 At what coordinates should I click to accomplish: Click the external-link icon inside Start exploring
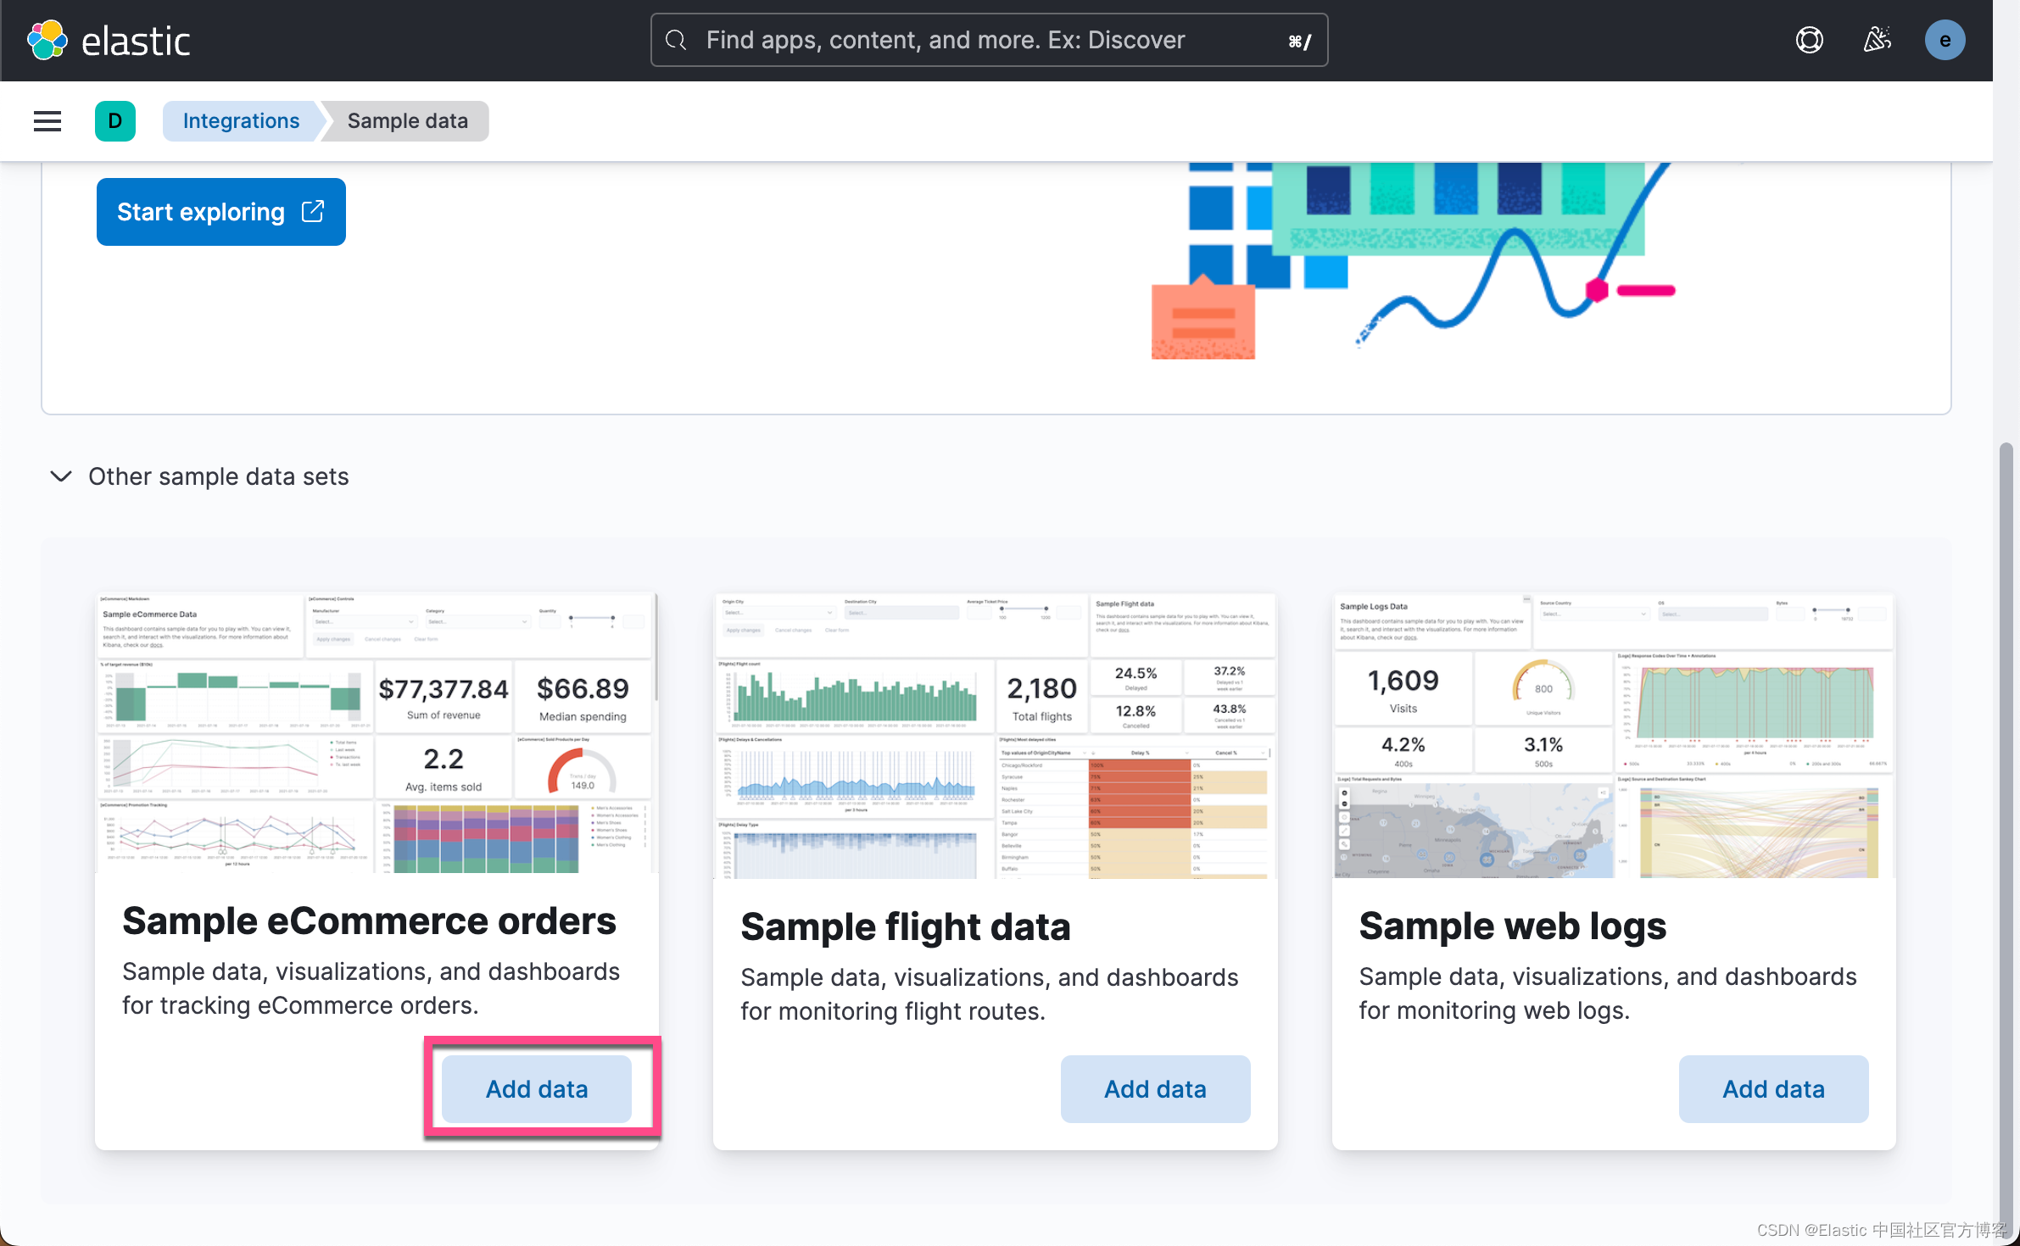[313, 211]
